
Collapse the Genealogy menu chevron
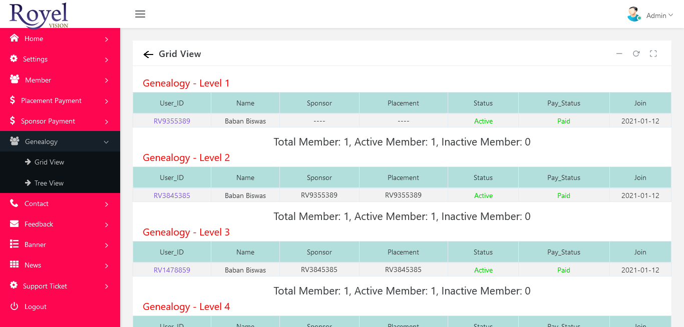(x=106, y=142)
